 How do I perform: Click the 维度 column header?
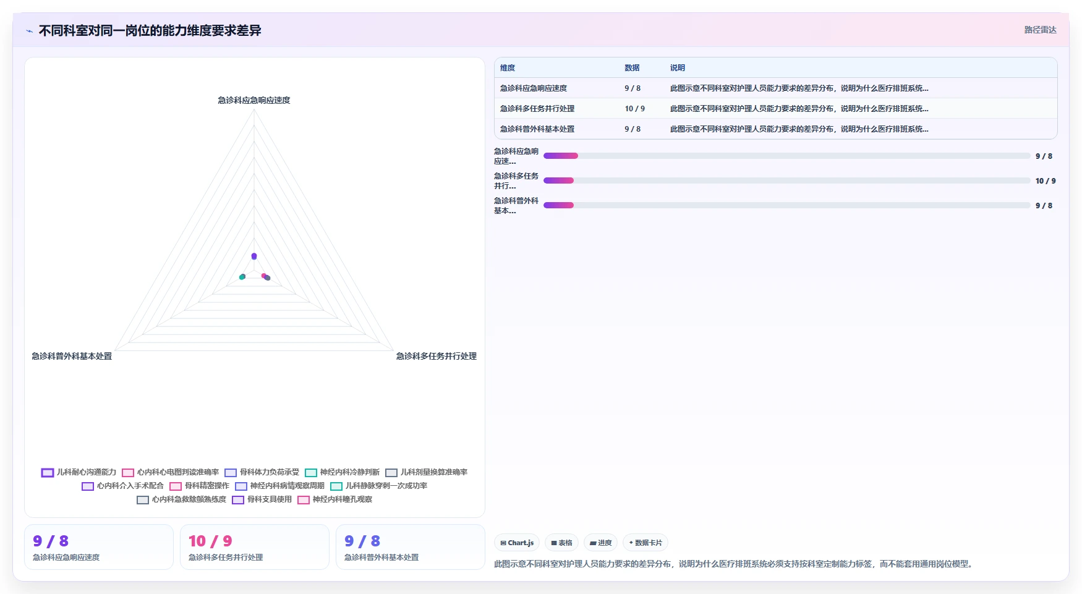coord(508,68)
